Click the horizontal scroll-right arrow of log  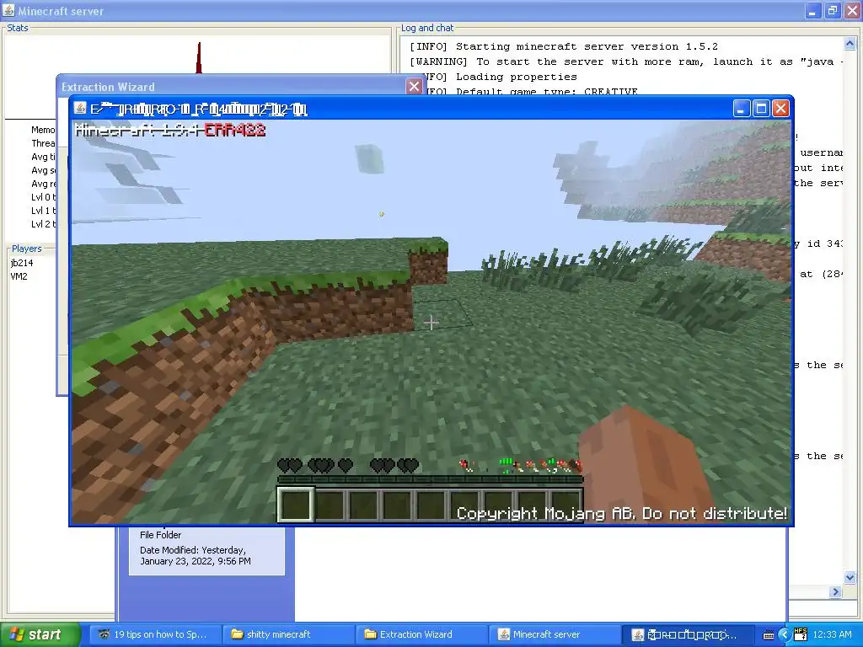(x=836, y=592)
